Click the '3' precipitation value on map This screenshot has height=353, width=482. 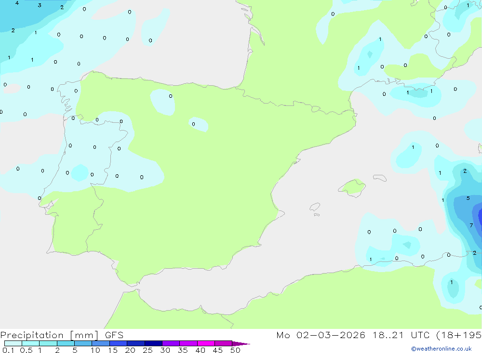tap(40, 5)
